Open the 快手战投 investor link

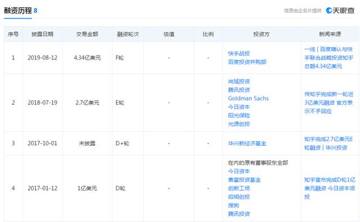(x=238, y=53)
